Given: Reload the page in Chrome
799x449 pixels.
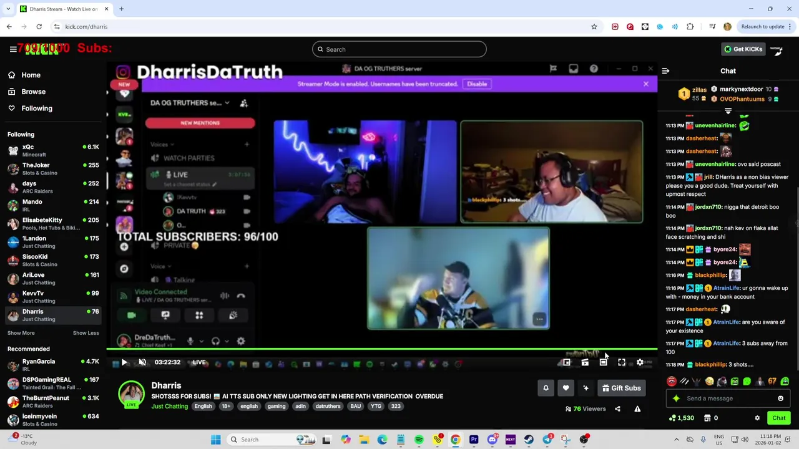Looking at the screenshot, I should pyautogui.click(x=39, y=27).
